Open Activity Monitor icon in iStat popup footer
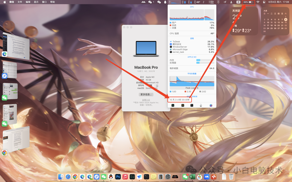Viewport: 292px width, 182px height. click(173, 105)
